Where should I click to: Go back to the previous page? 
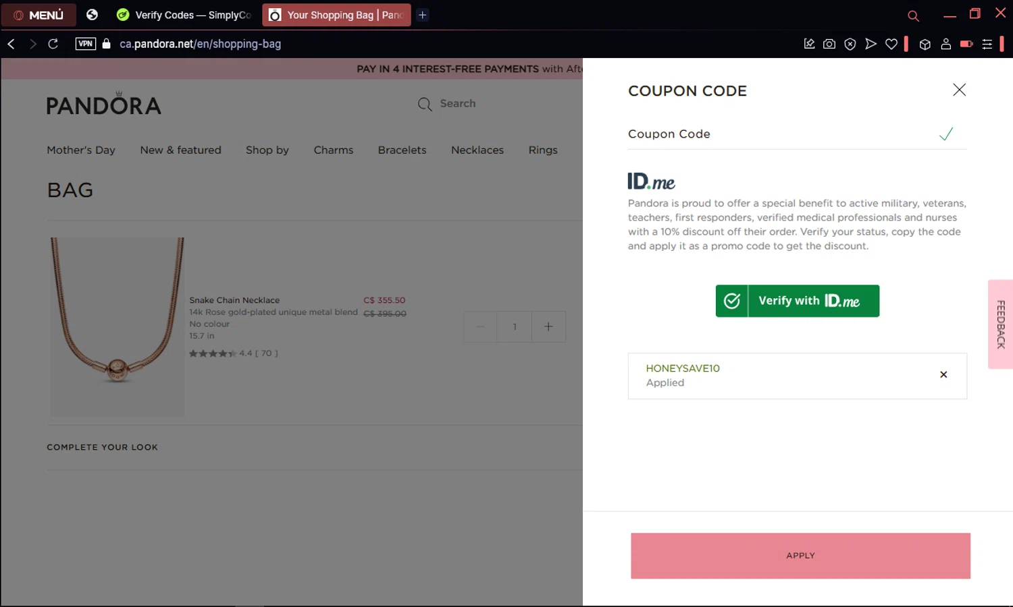click(x=11, y=44)
